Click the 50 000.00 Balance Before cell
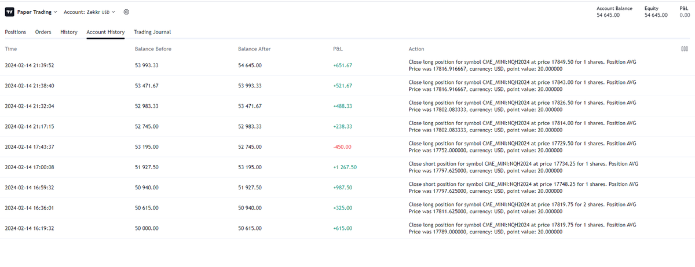The width and height of the screenshot is (695, 267). tap(147, 228)
